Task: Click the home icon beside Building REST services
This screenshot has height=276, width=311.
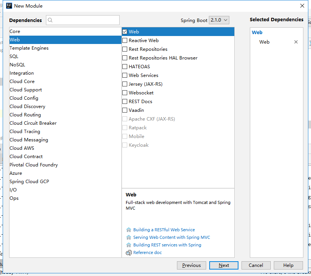Action: [128, 245]
